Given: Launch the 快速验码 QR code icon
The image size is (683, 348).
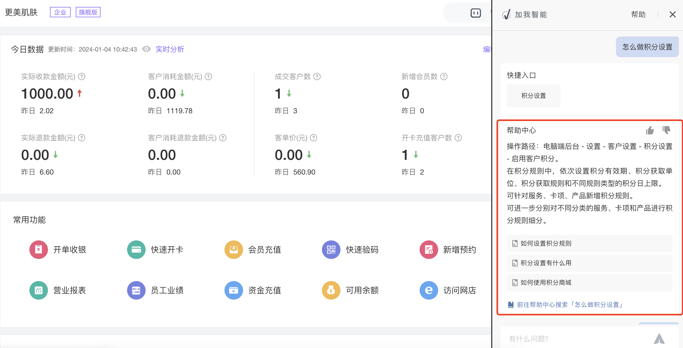Looking at the screenshot, I should click(x=331, y=249).
